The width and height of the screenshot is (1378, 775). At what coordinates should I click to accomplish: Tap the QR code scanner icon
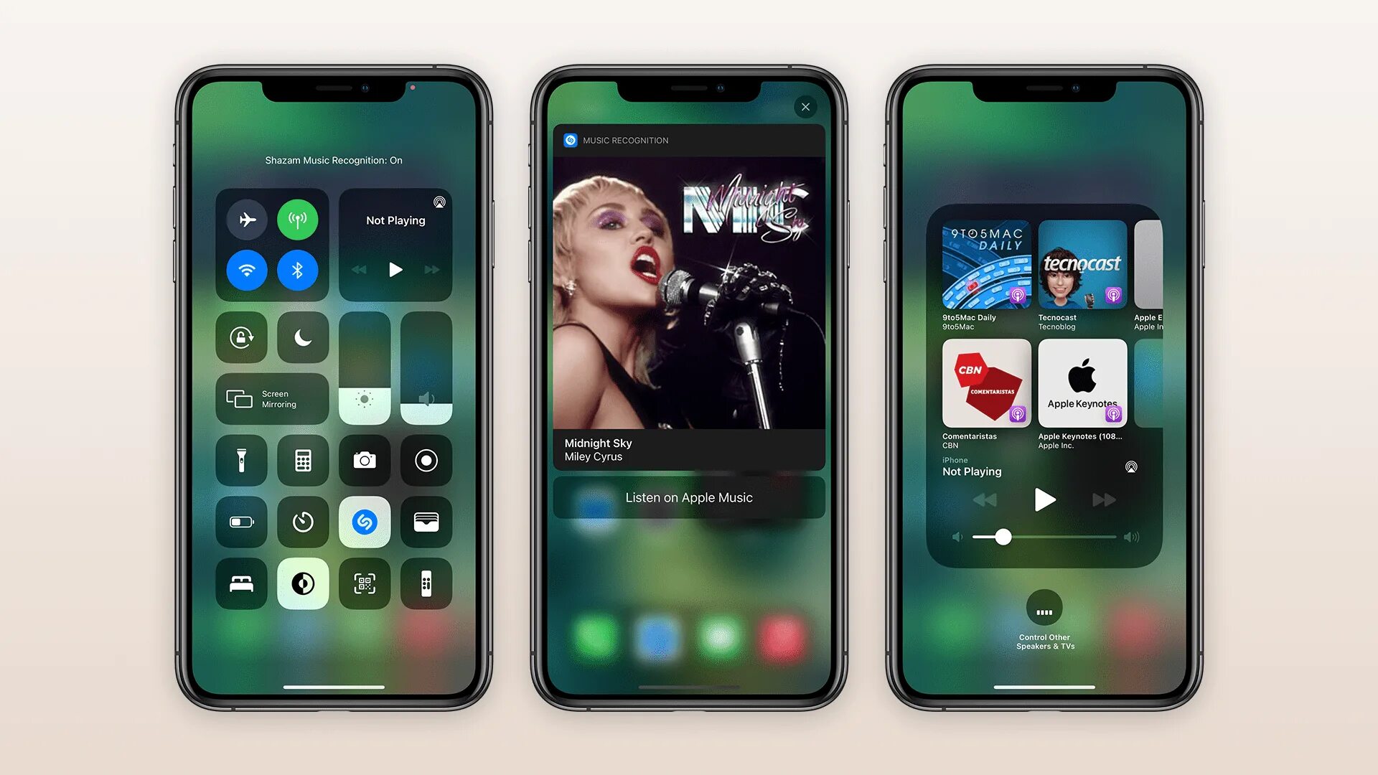(x=363, y=585)
